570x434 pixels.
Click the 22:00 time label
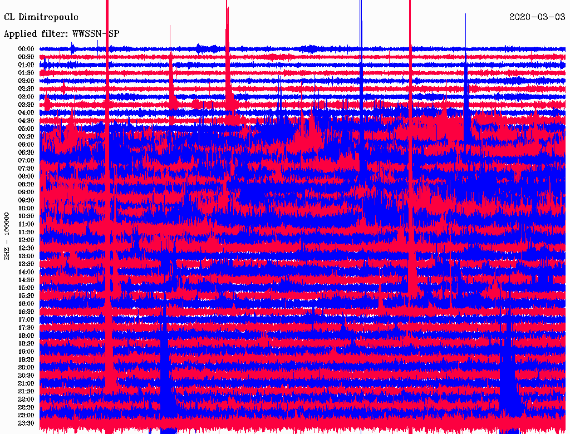pos(26,400)
